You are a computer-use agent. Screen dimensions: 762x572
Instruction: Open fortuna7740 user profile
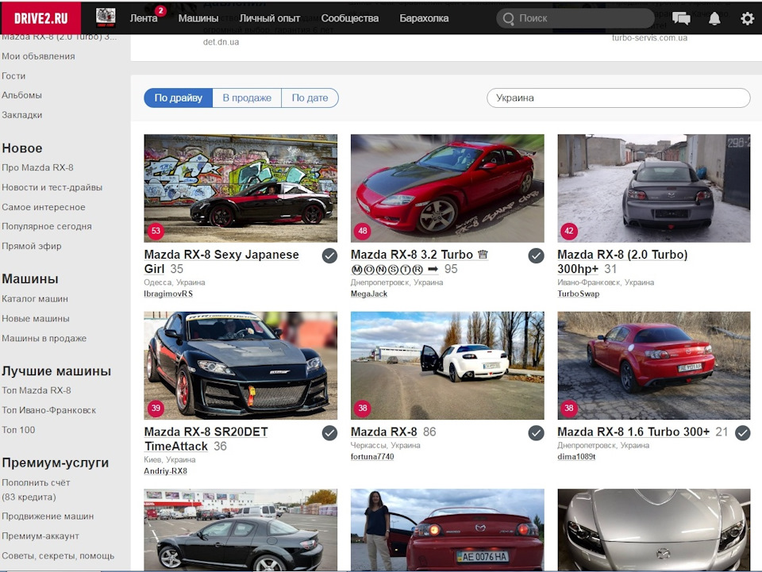(372, 456)
